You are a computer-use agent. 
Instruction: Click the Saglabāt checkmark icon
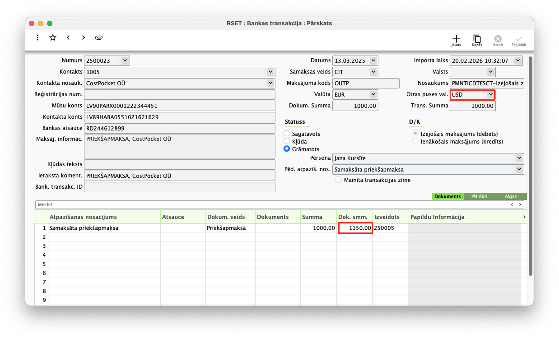coord(519,40)
